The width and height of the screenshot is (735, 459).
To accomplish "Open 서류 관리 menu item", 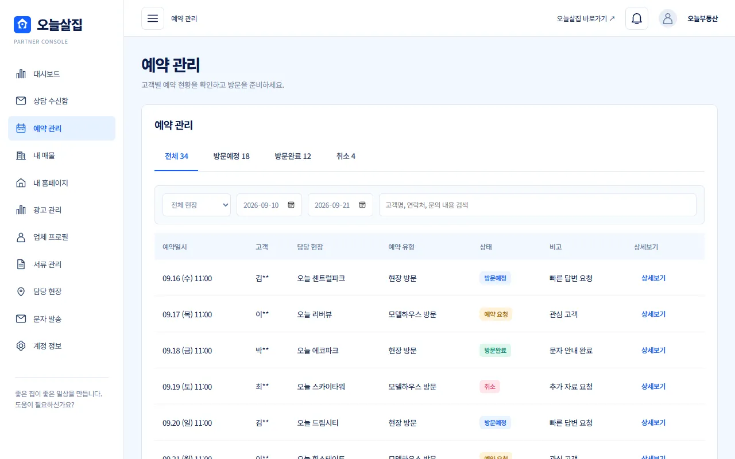I will [61, 264].
